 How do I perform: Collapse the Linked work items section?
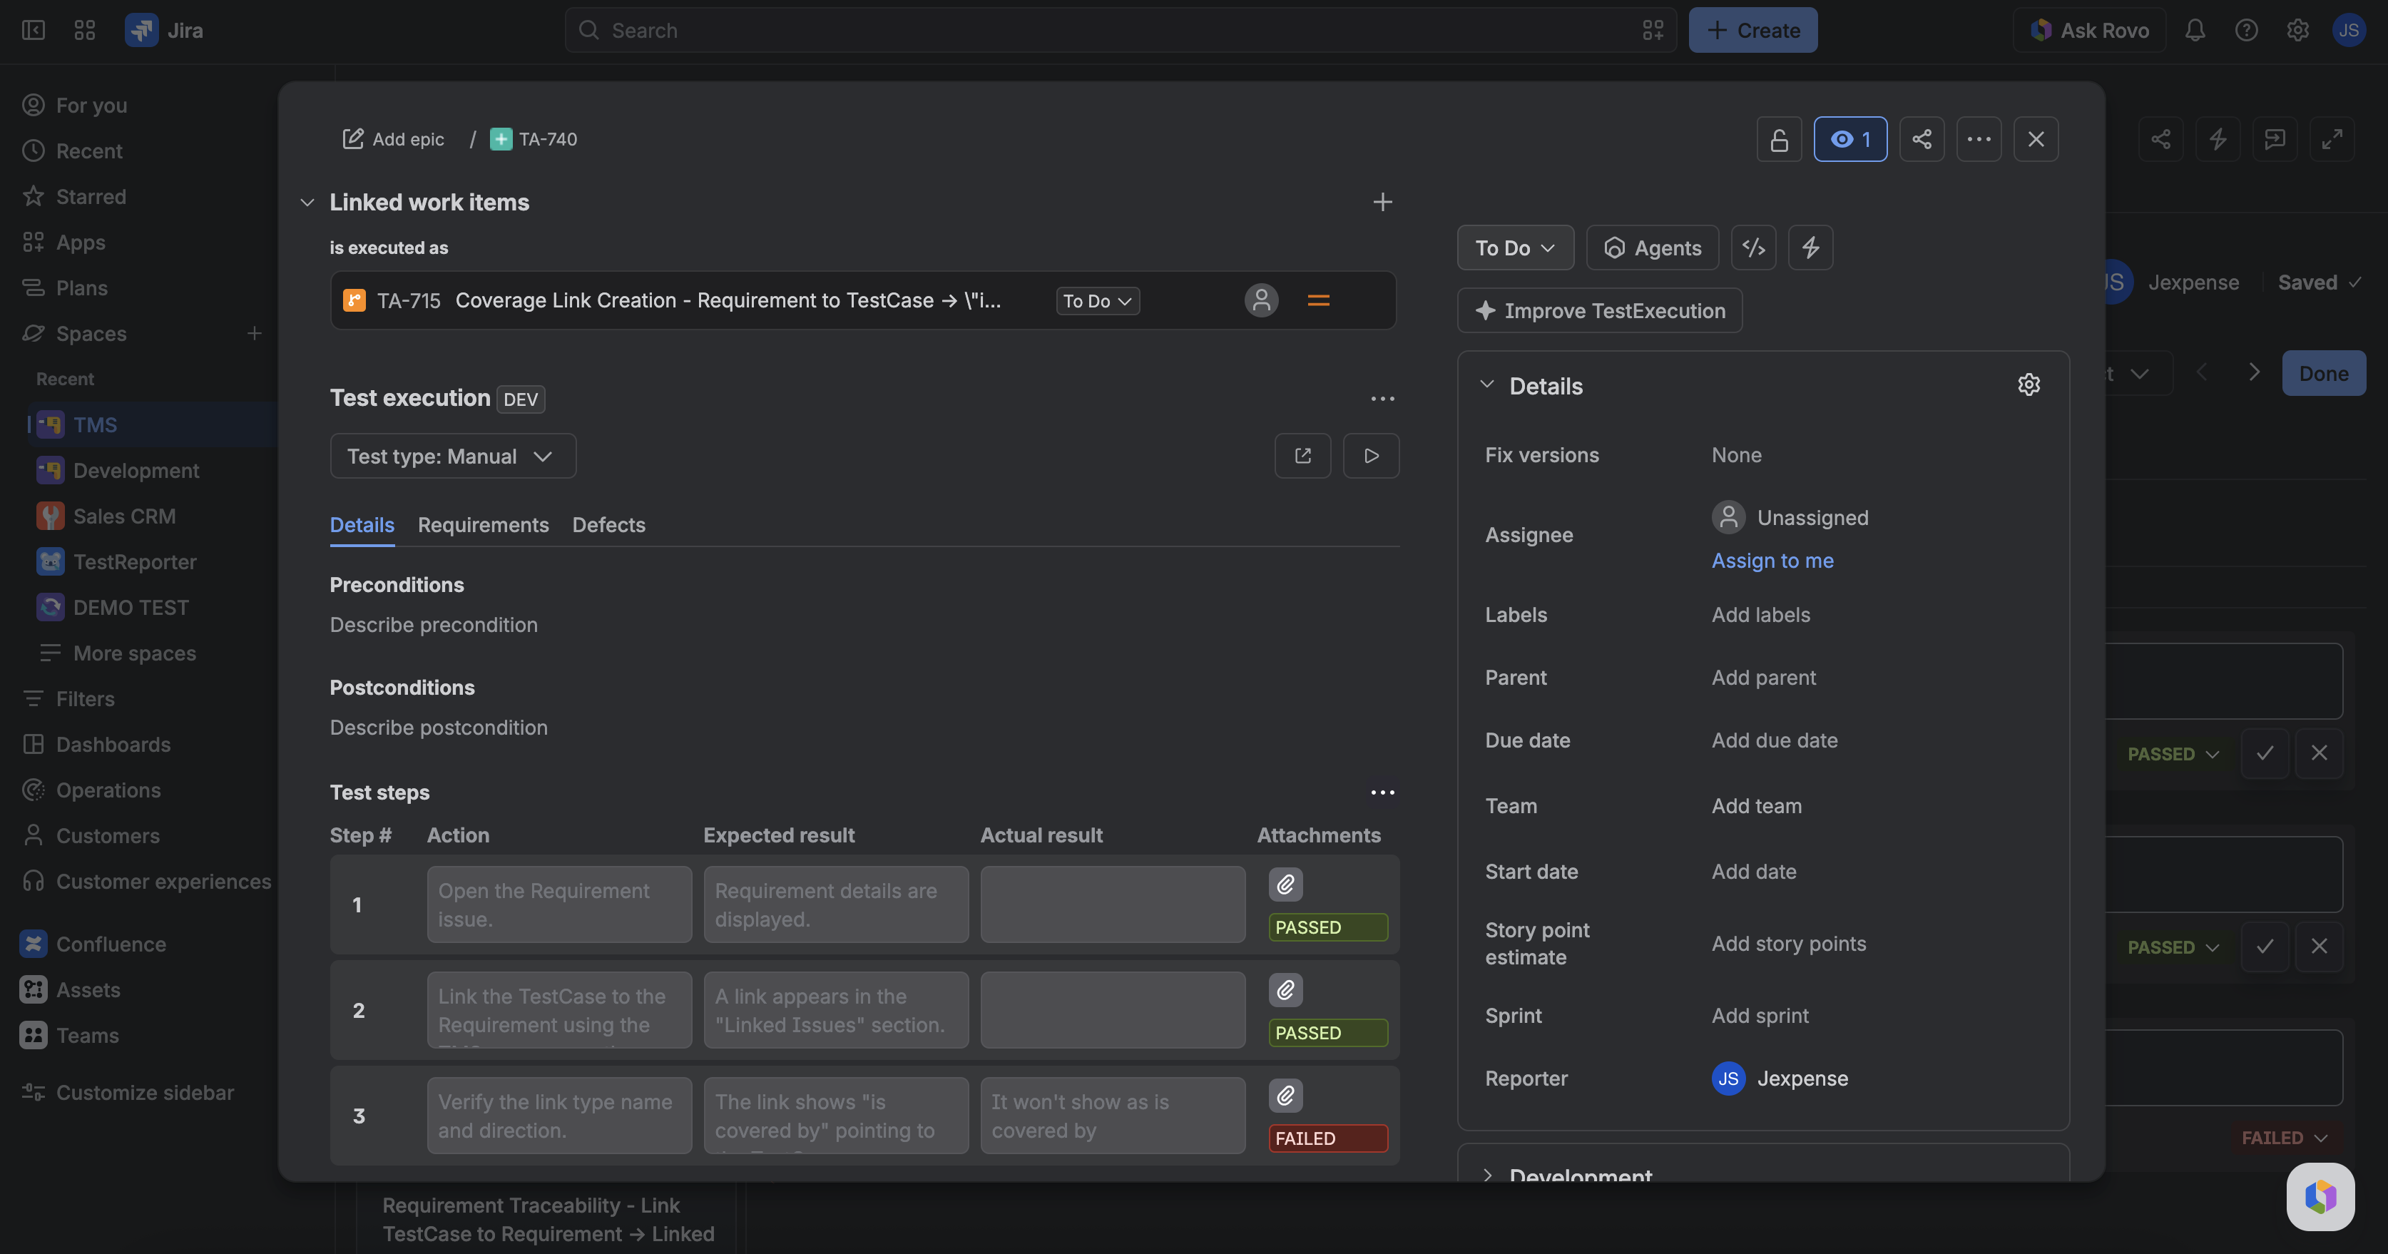pos(307,202)
